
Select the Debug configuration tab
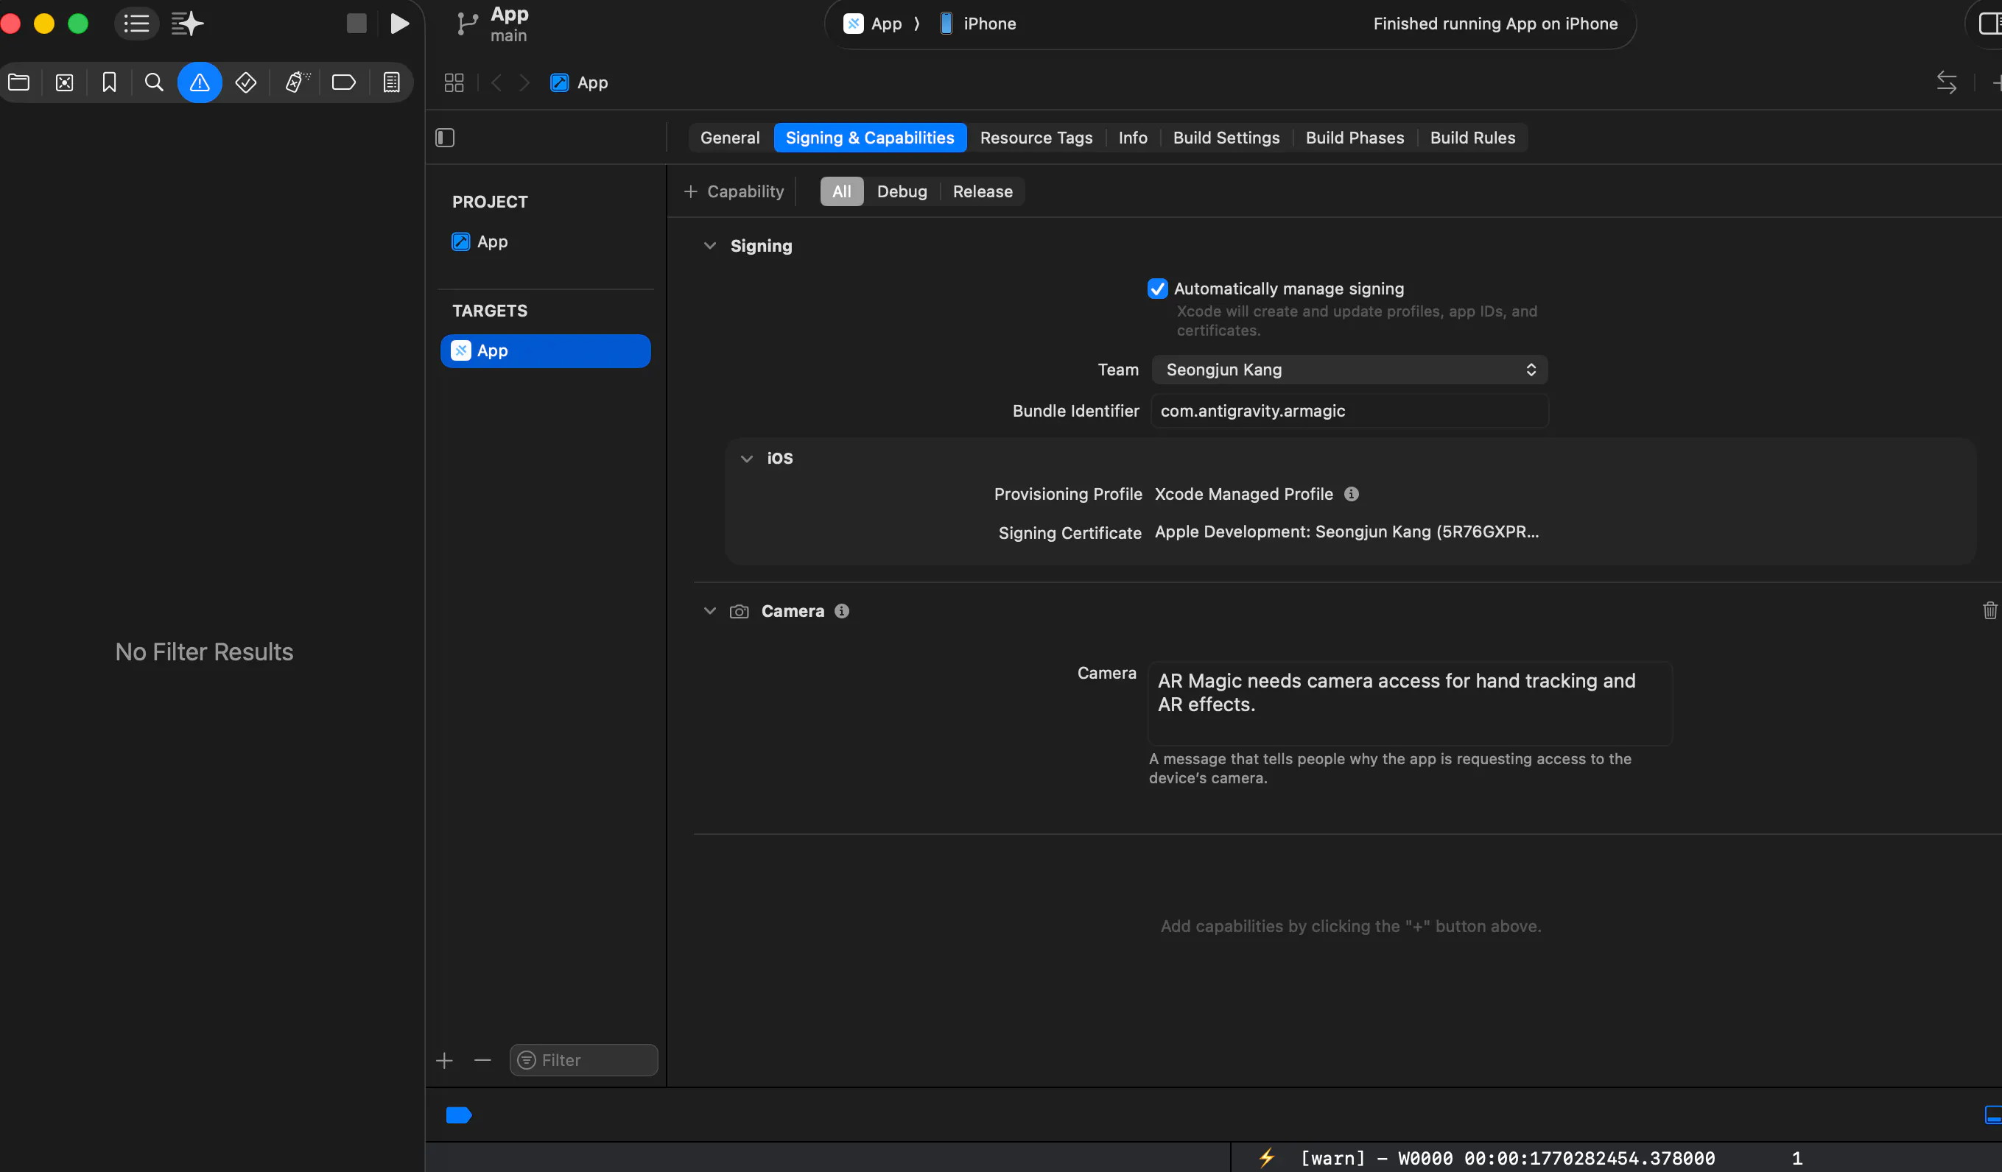901,191
